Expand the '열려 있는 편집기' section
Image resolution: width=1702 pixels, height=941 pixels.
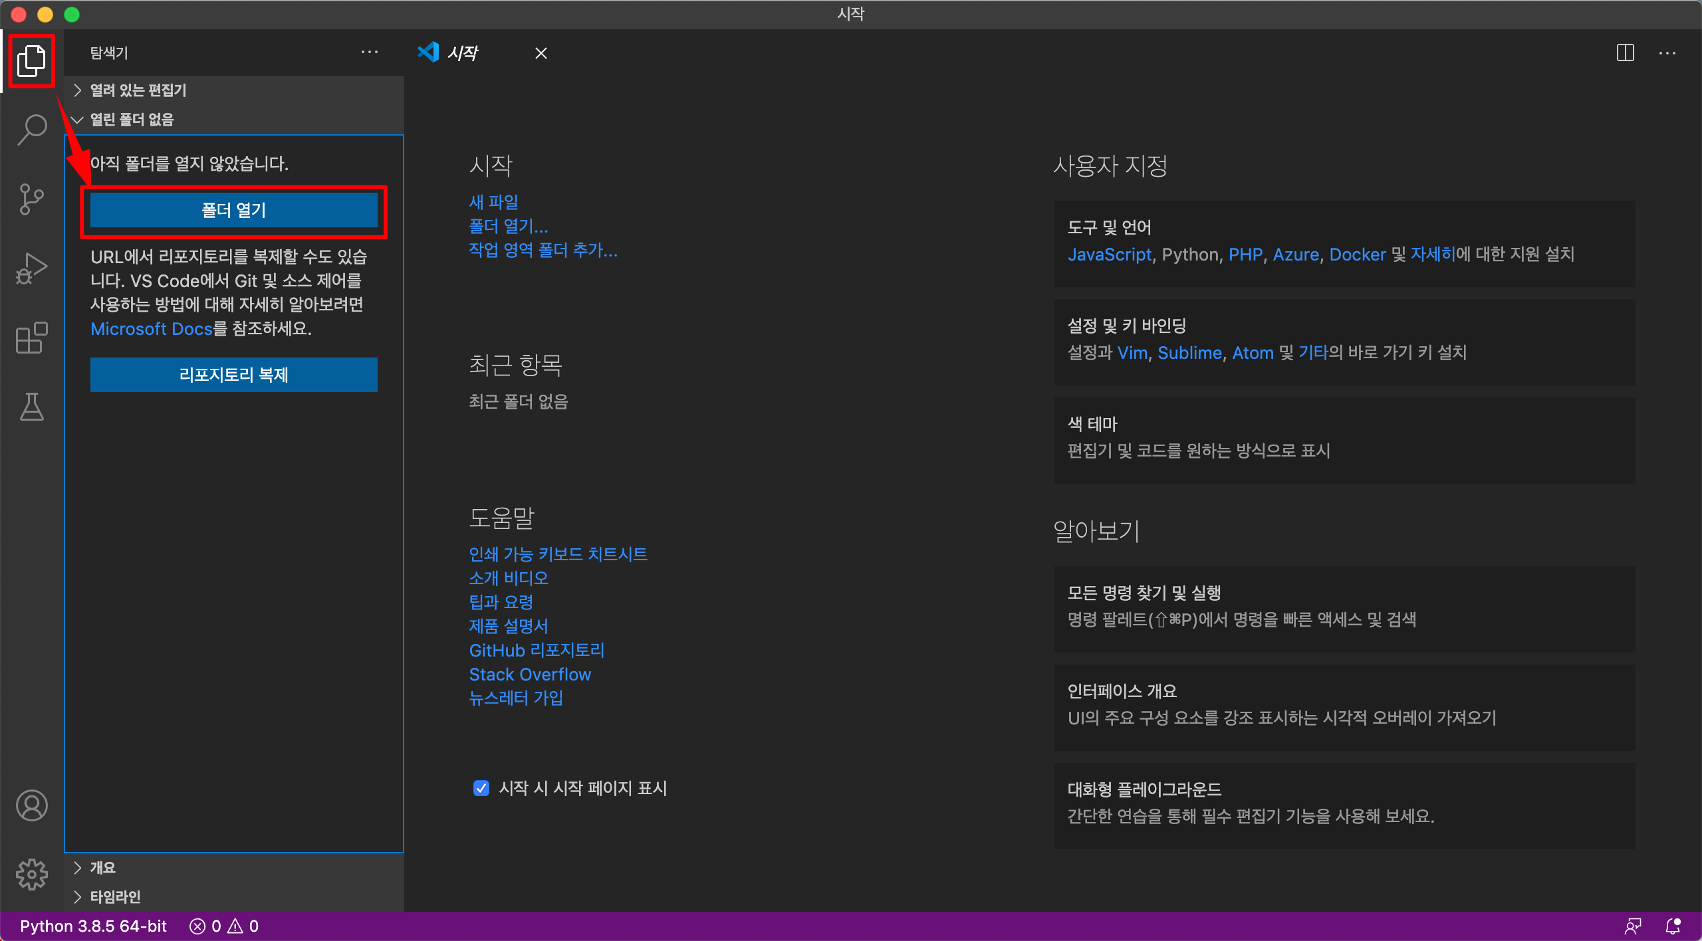[138, 90]
